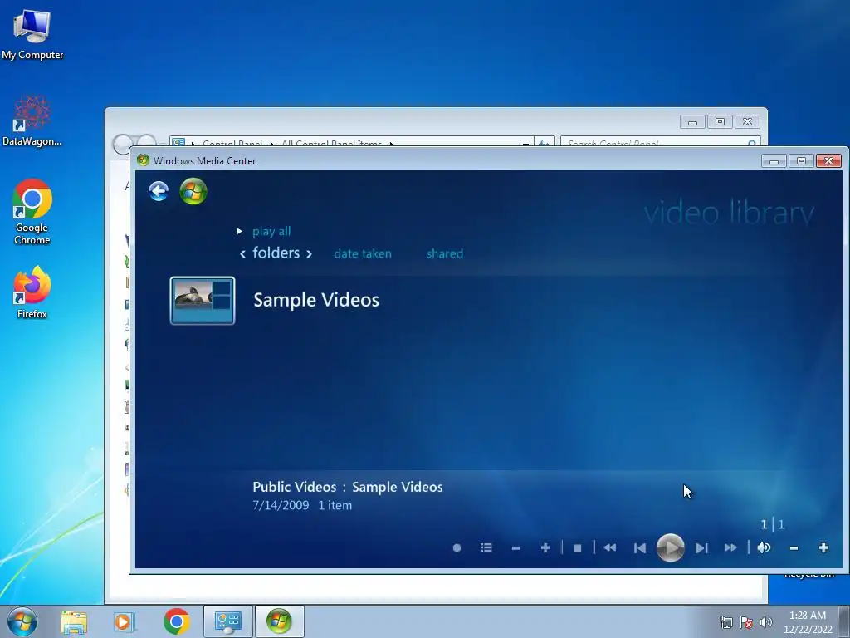Screen dimensions: 850x638
Task: Open the clock showing 1:28 AM
Action: pos(808,622)
